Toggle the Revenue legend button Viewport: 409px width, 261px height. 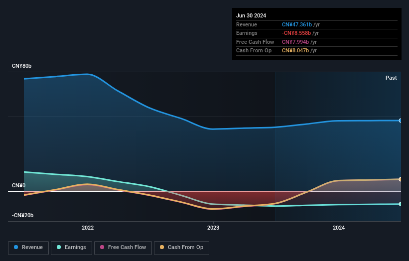[28, 248]
